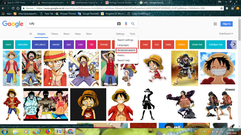Switch to the All results tab
Image resolution: width=241 pixels, height=135 pixels.
31,34
